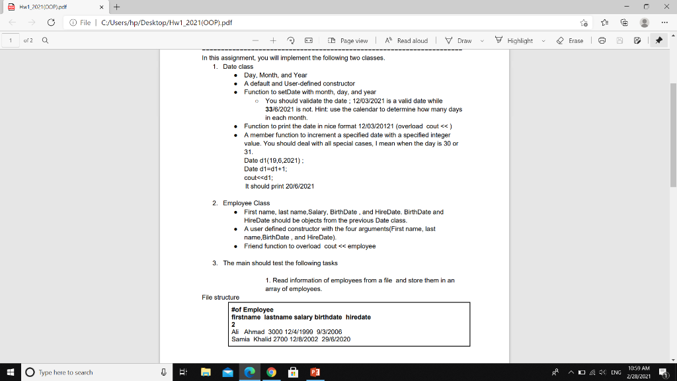Open the Settings and more menu
Viewport: 677px width, 381px height.
point(664,22)
